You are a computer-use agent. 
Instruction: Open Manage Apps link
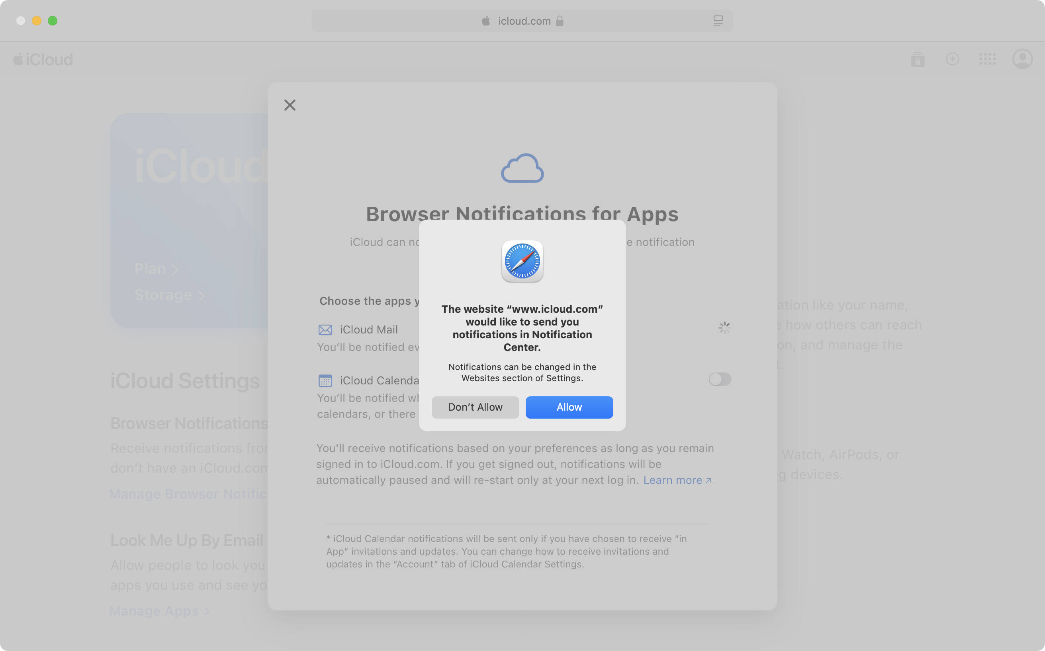(159, 610)
